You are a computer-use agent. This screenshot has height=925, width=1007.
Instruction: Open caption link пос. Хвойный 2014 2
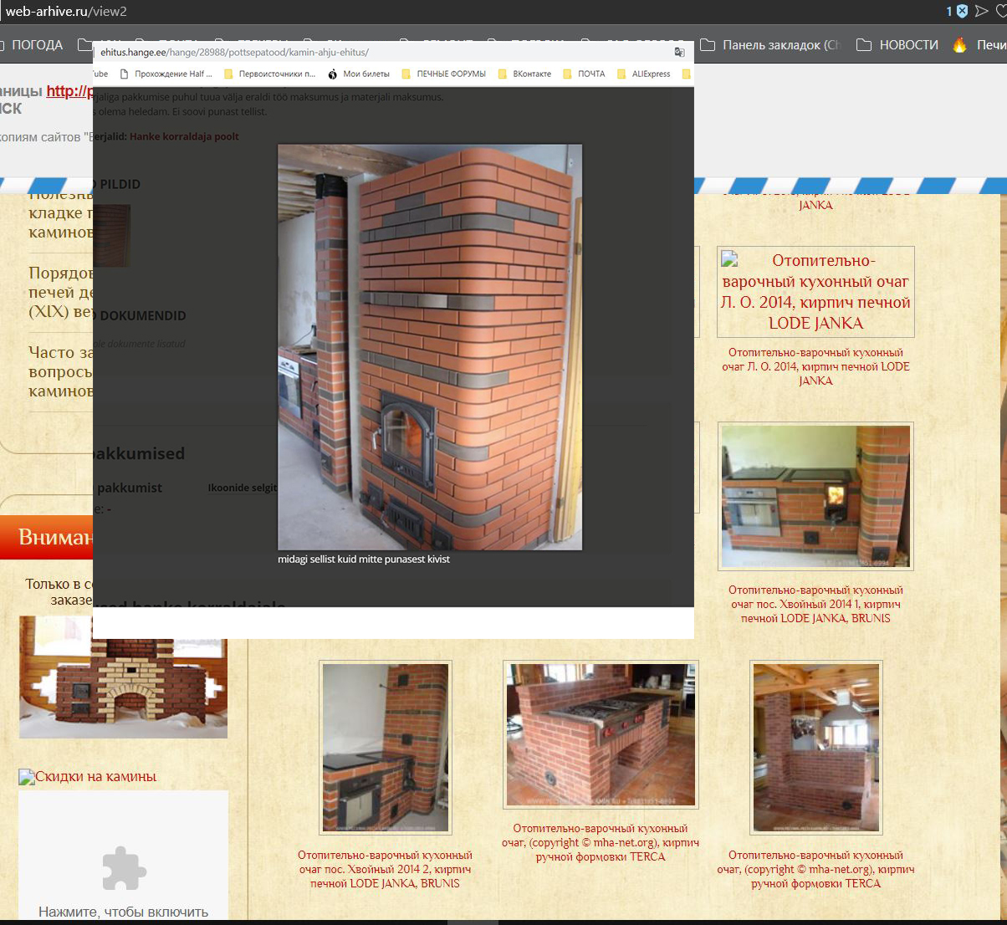pos(385,869)
